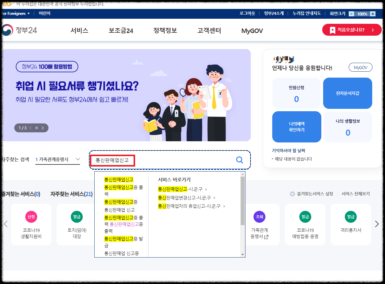
Task: Click the 로그아웃 link
Action: (247, 13)
